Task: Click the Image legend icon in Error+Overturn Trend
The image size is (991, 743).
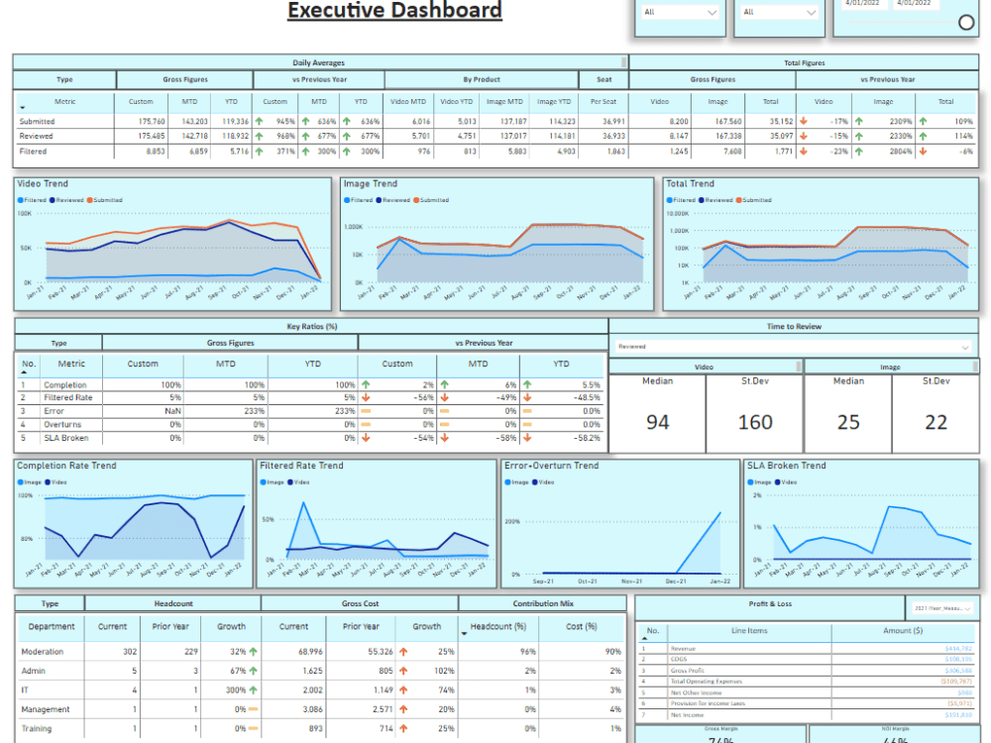Action: [x=507, y=482]
